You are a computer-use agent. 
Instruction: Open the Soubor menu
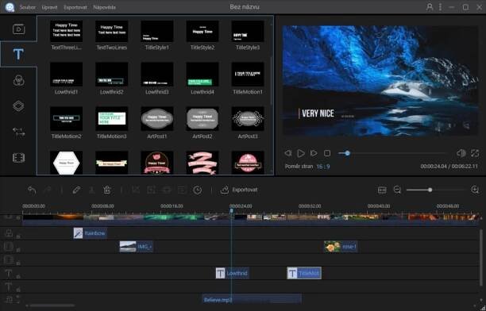(27, 7)
